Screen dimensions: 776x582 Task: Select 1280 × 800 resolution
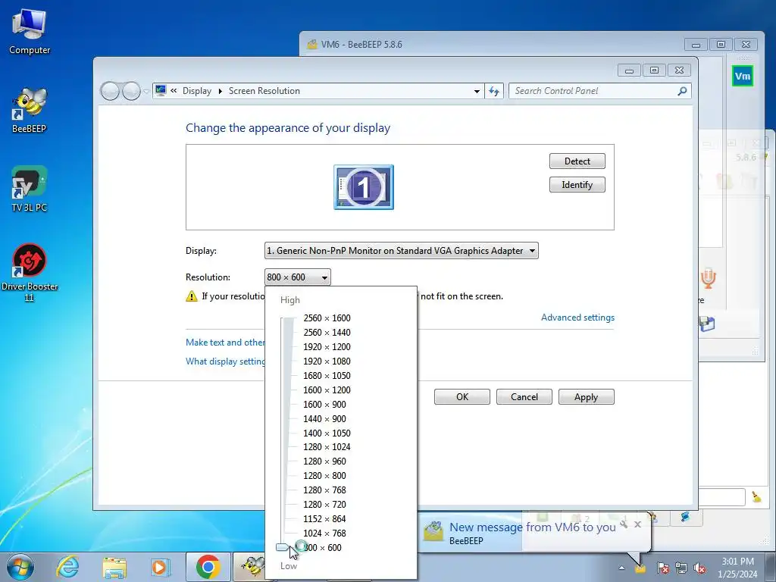[324, 476]
